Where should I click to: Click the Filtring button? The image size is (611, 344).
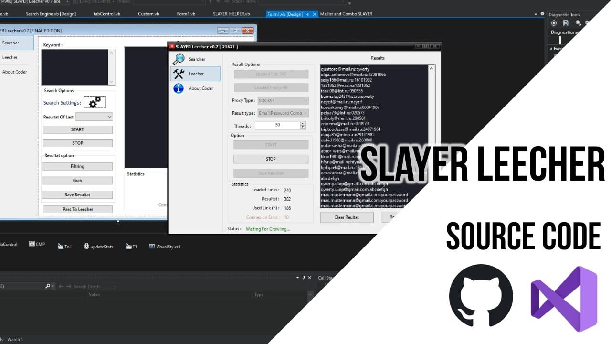(78, 166)
